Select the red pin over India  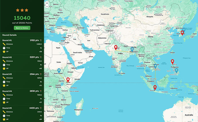(x=116, y=48)
